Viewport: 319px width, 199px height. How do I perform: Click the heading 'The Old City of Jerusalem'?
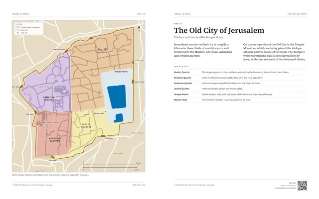219,30
